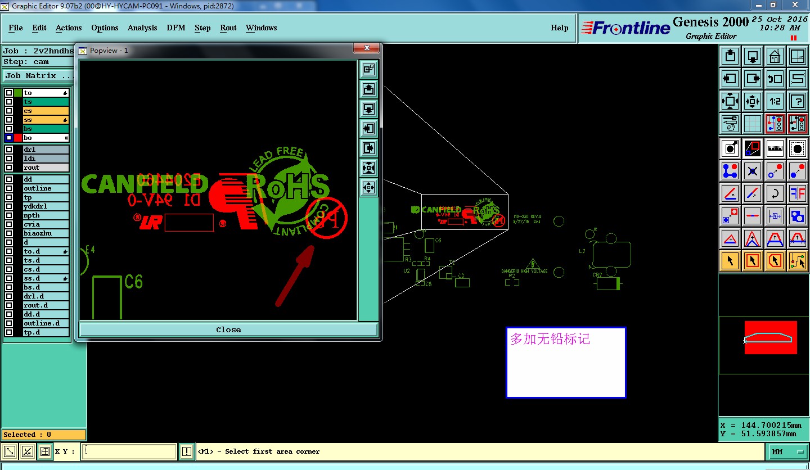The width and height of the screenshot is (810, 470).
Task: Open the DFM menu
Action: [x=176, y=28]
